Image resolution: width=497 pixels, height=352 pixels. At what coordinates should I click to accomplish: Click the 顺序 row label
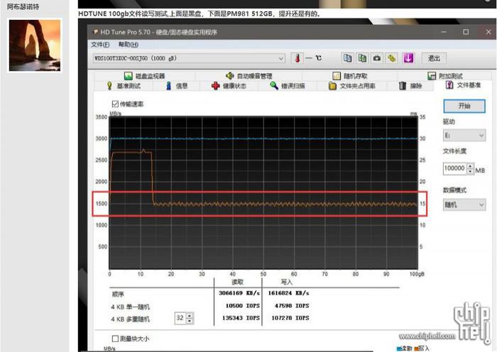(x=118, y=295)
